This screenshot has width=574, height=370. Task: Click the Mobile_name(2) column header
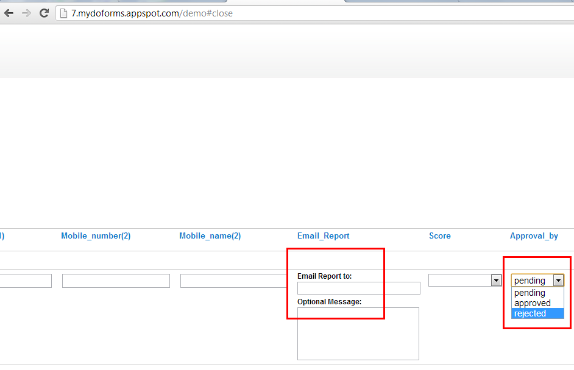pos(210,236)
